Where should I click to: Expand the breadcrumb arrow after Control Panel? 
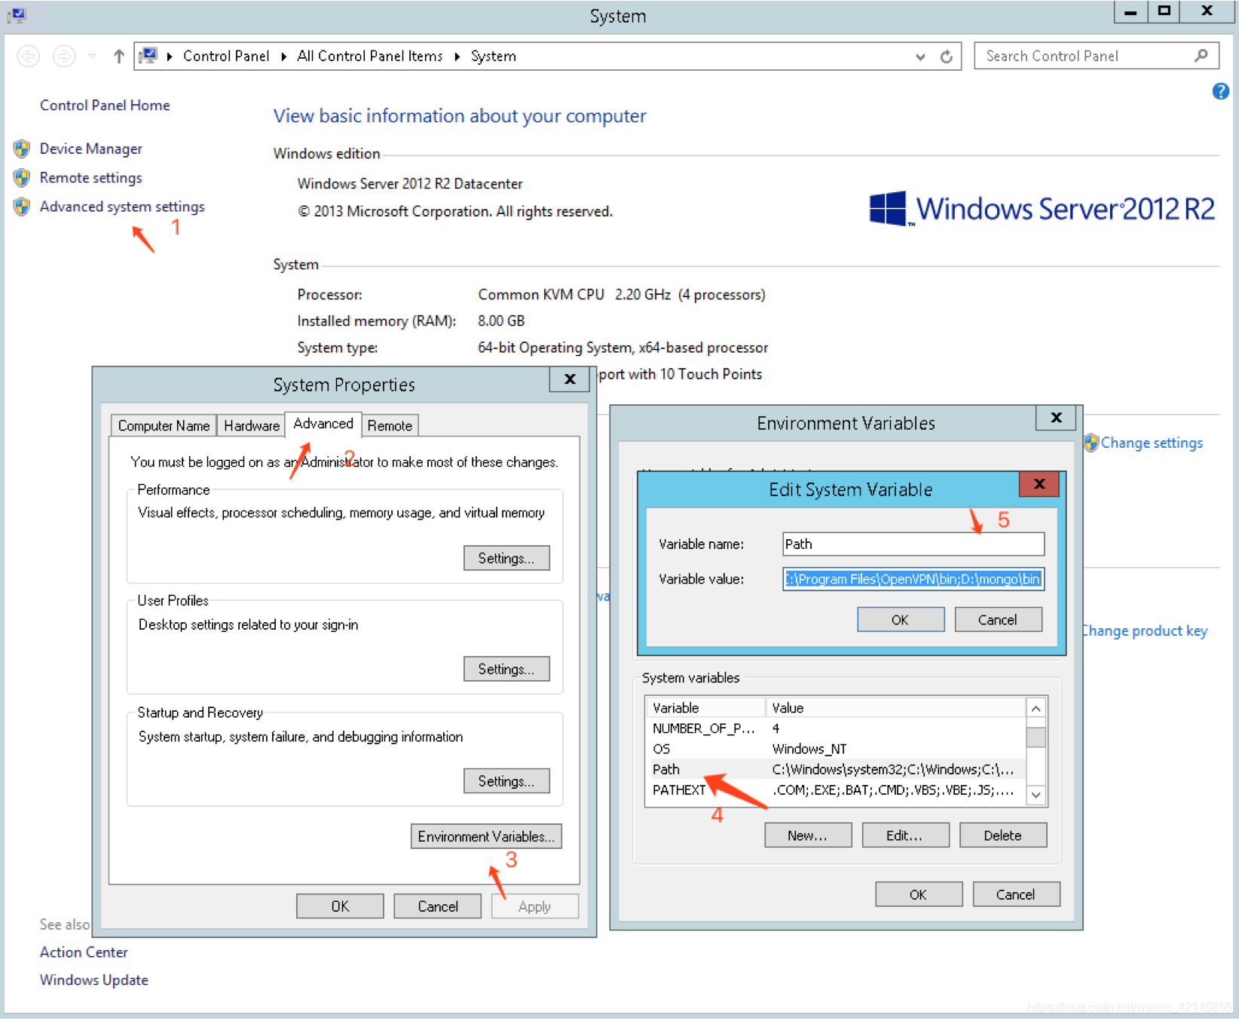coord(283,57)
